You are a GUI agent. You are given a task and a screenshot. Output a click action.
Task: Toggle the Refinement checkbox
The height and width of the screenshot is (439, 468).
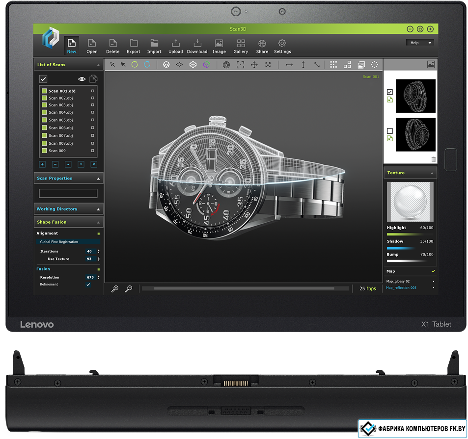pos(88,284)
